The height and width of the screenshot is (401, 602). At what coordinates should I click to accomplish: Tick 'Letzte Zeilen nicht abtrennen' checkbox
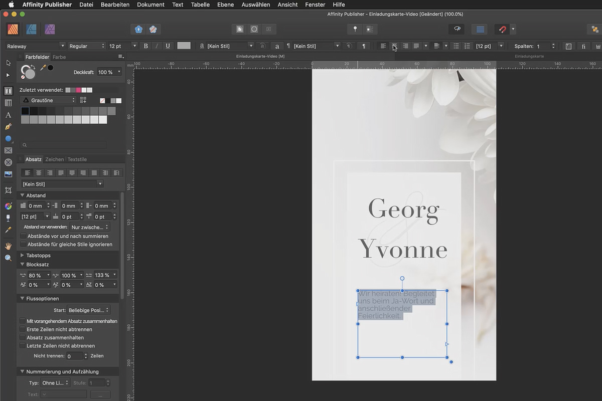(23, 346)
